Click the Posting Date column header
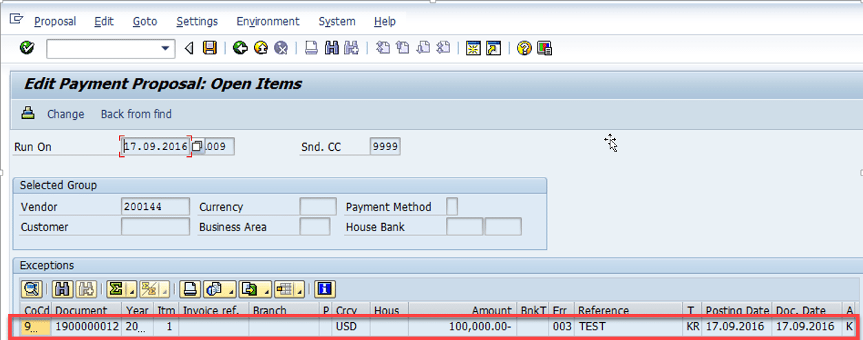Image resolution: width=863 pixels, height=340 pixels. (x=737, y=310)
